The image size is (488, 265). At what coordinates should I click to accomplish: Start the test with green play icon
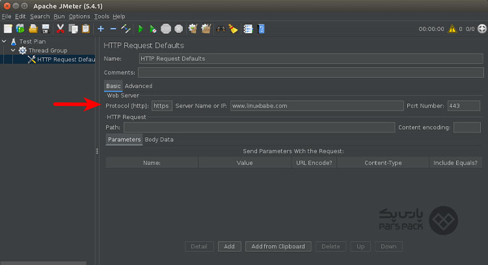click(x=141, y=29)
